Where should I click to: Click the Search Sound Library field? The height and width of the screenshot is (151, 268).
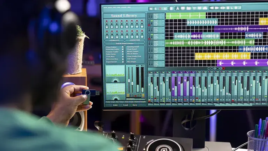click(125, 44)
